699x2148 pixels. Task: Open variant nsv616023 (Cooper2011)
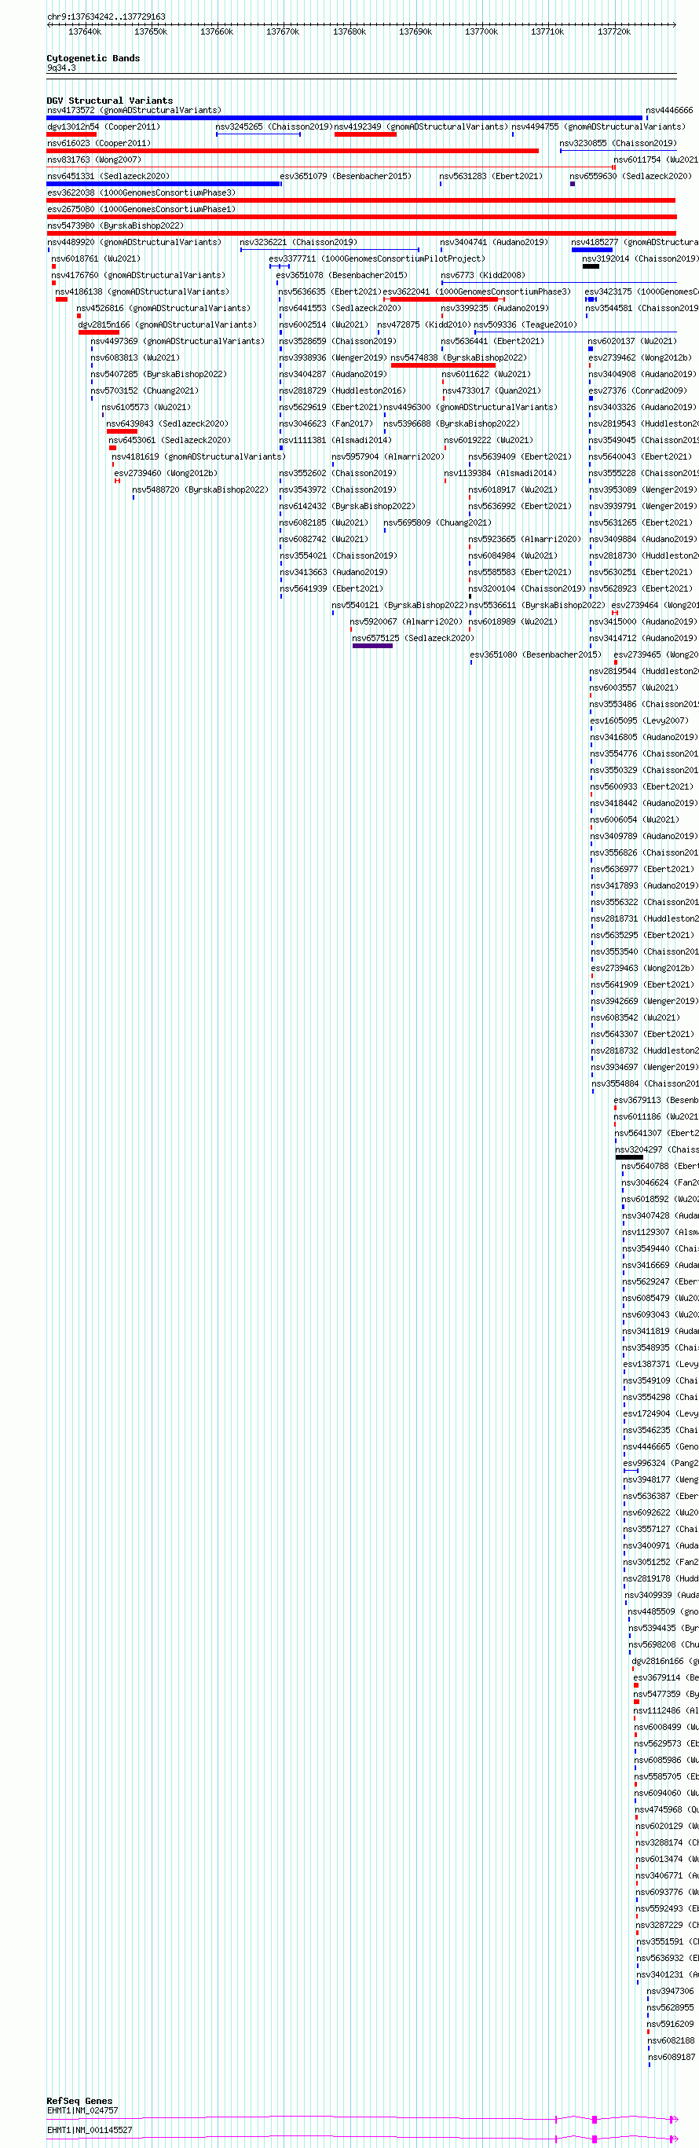click(98, 144)
